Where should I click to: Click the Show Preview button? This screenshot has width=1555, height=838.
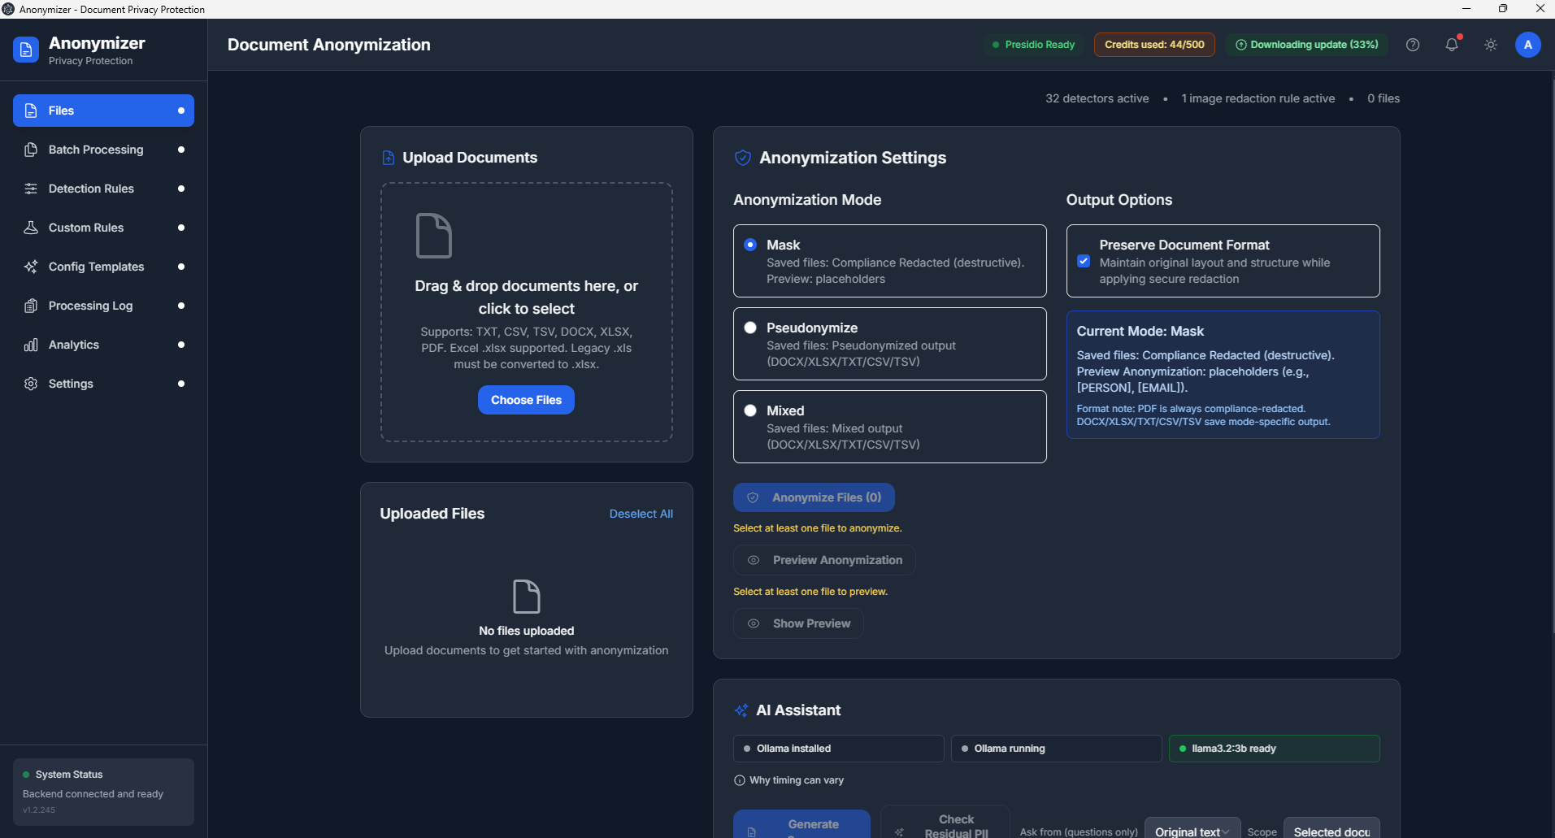[798, 623]
